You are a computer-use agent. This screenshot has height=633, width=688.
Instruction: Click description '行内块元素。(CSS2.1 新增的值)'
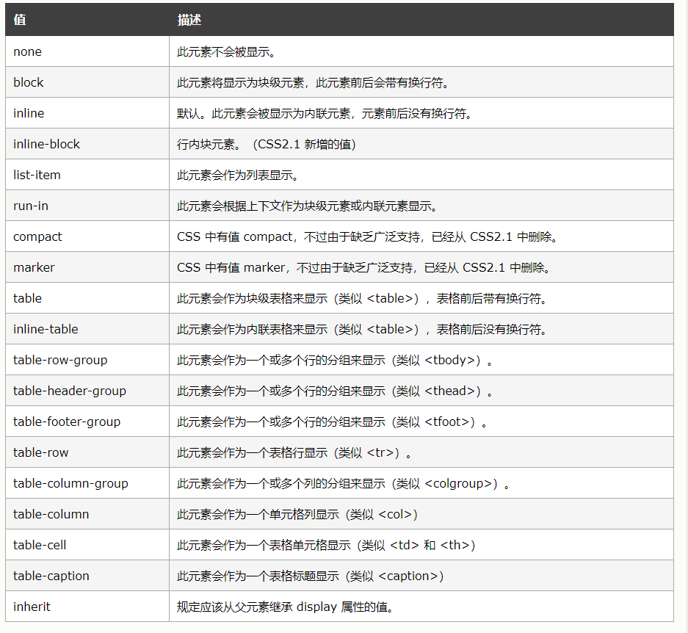[x=267, y=144]
